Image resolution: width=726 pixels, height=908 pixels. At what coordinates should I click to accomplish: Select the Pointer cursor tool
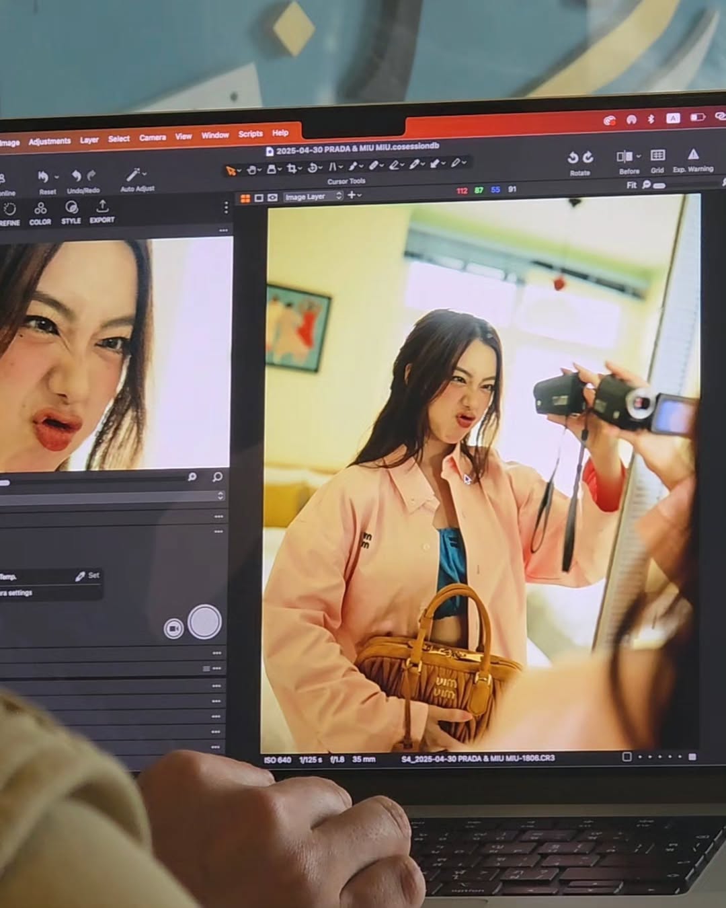coord(231,171)
